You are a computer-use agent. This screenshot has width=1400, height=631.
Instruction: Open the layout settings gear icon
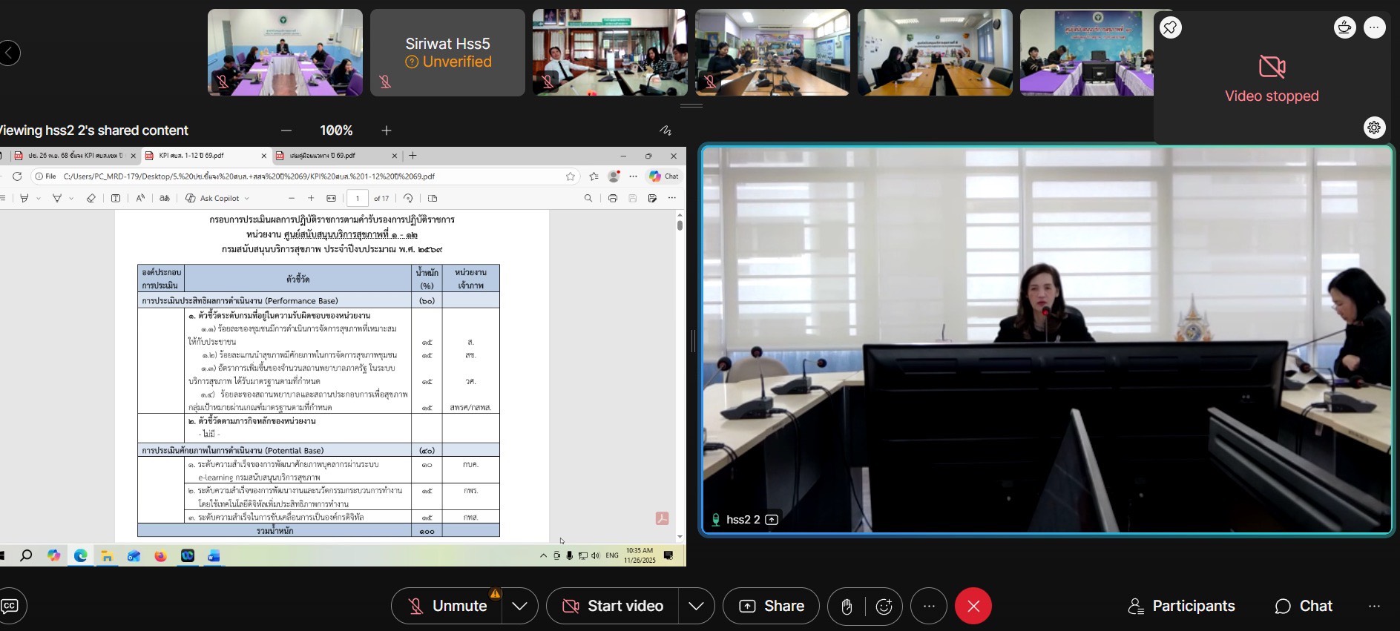1374,128
